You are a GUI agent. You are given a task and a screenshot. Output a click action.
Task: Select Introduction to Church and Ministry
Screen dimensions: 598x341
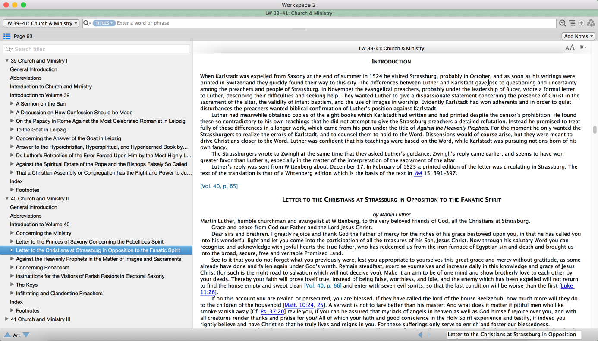pyautogui.click(x=51, y=87)
